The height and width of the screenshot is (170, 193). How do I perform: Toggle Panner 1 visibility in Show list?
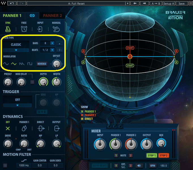coord(82,111)
